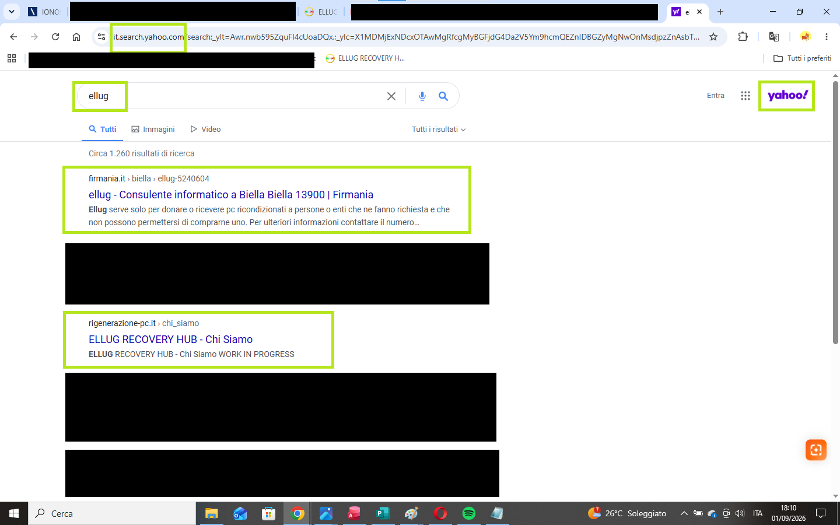Open the Windows notification center icon

pyautogui.click(x=821, y=513)
